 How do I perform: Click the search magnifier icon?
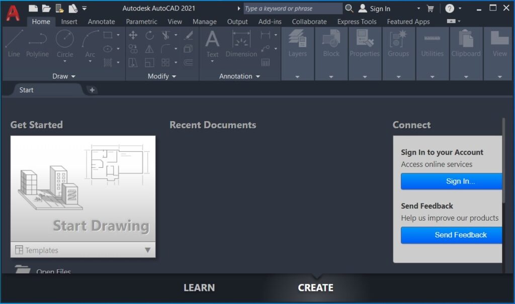click(x=349, y=8)
